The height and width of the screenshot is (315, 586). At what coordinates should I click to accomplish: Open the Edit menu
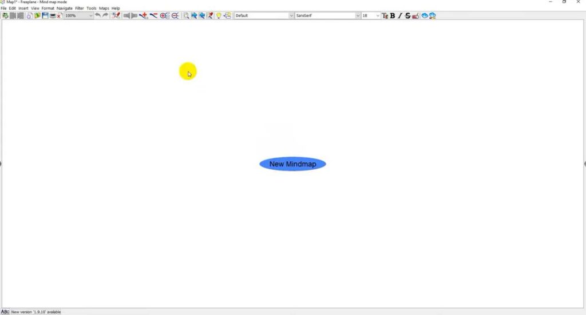[x=13, y=8]
